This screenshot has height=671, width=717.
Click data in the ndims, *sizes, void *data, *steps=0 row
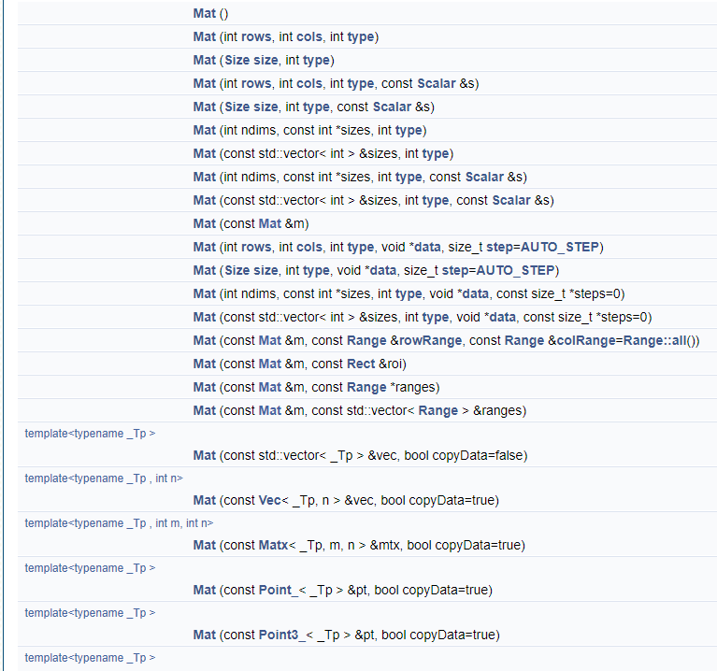pos(476,293)
